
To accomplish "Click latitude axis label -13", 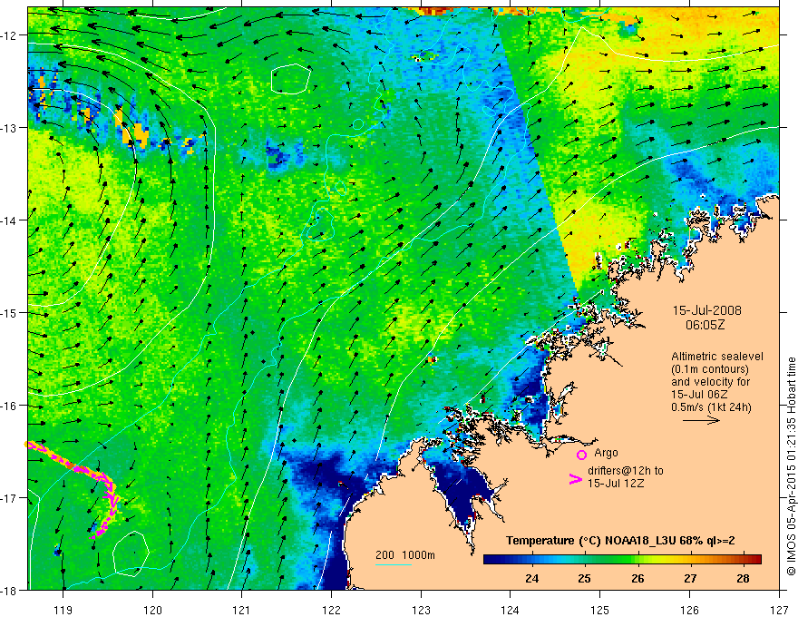I will click(11, 128).
